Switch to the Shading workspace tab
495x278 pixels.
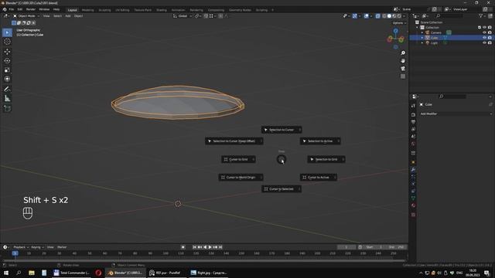[x=162, y=10]
